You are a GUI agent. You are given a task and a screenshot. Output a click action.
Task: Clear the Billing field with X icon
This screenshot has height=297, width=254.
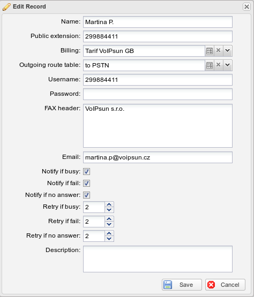tap(219, 50)
